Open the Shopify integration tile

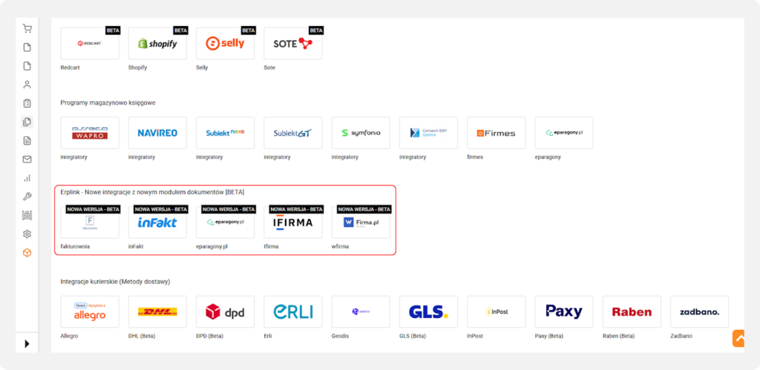pos(157,44)
